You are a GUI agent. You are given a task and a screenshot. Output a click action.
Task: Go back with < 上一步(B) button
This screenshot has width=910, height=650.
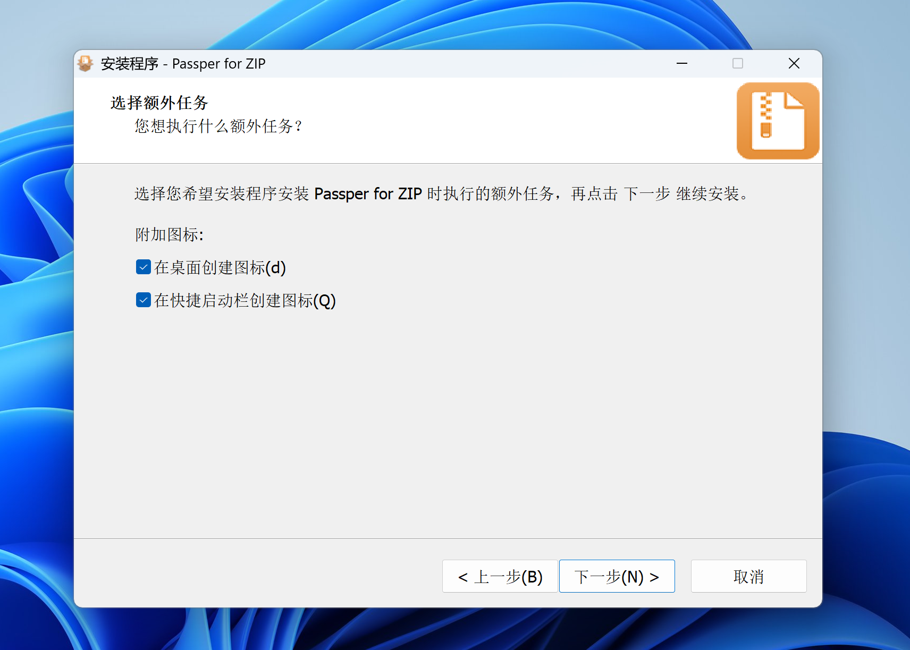click(x=500, y=576)
